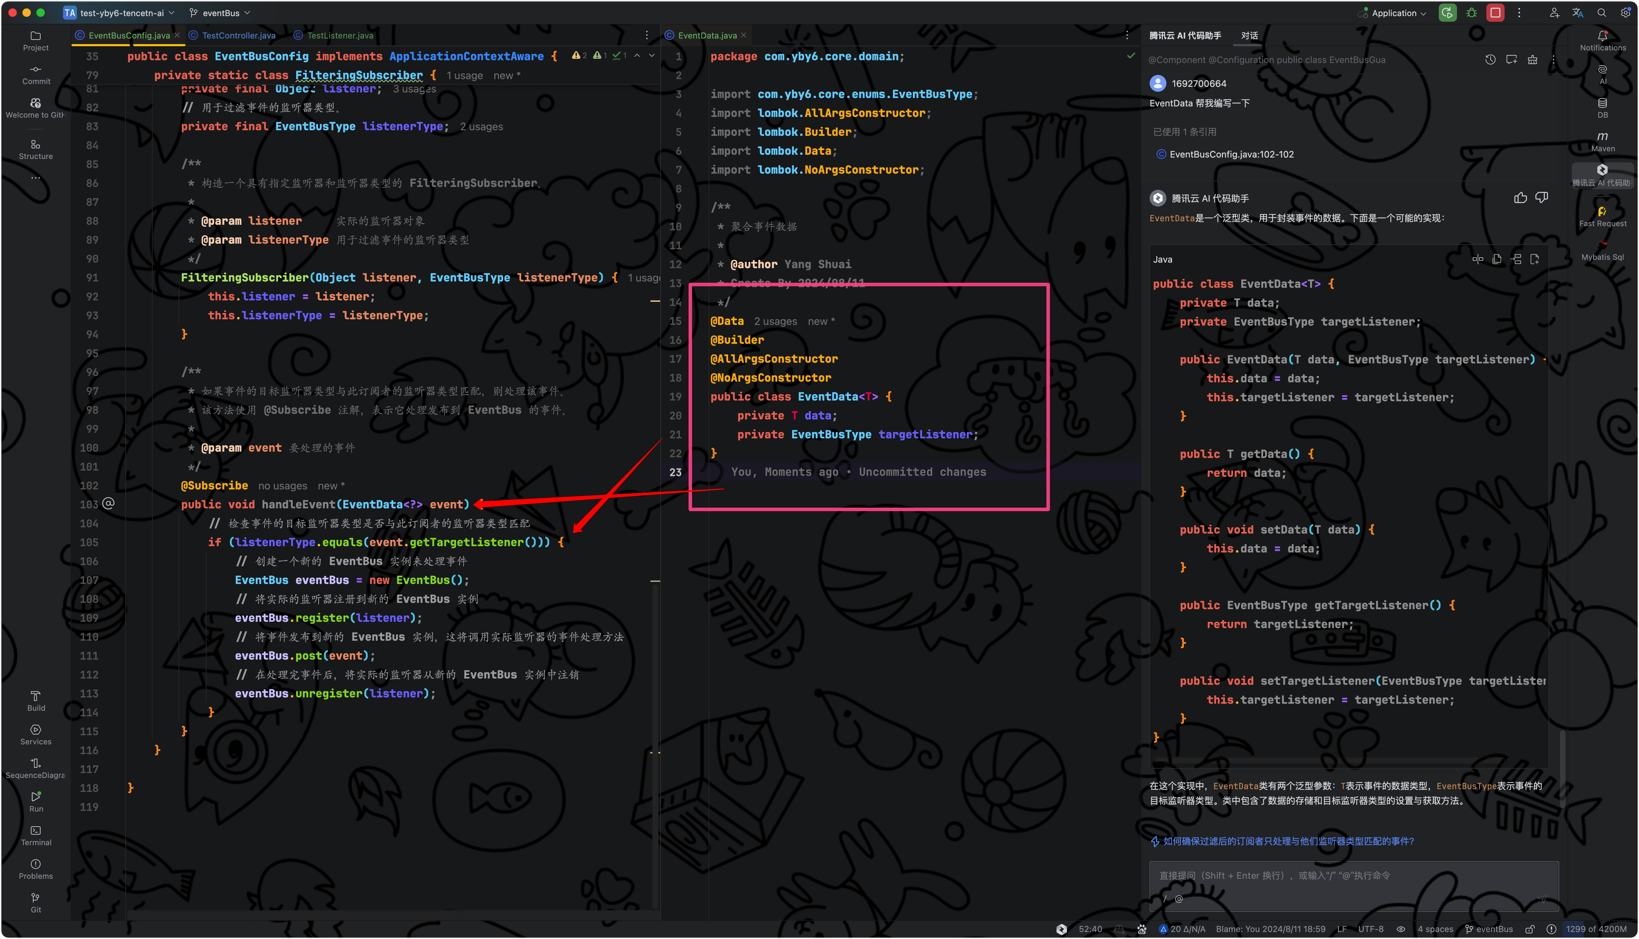Open more tool windows ellipsis in left sidebar
The height and width of the screenshot is (939, 1639).
tap(35, 178)
